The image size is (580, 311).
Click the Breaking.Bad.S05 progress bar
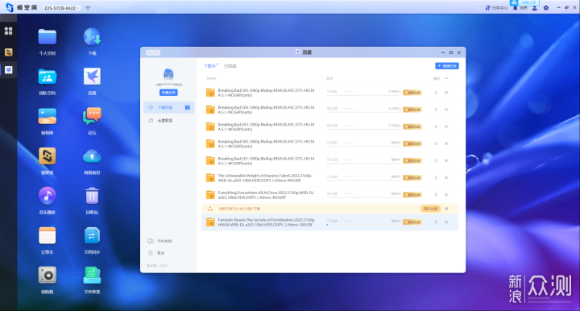click(x=363, y=95)
